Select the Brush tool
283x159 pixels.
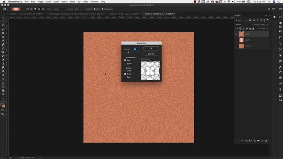(3, 48)
